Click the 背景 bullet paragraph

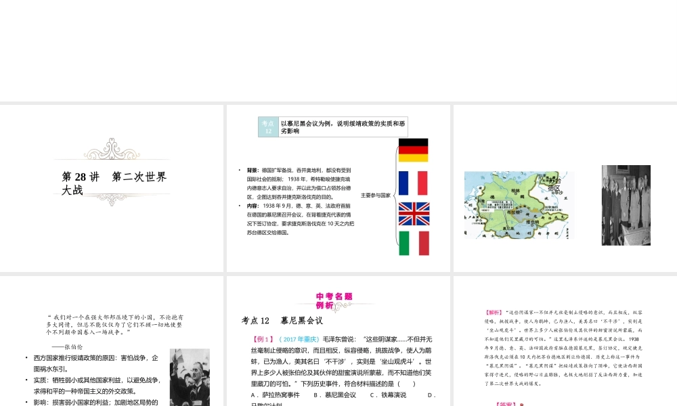pos(299,183)
